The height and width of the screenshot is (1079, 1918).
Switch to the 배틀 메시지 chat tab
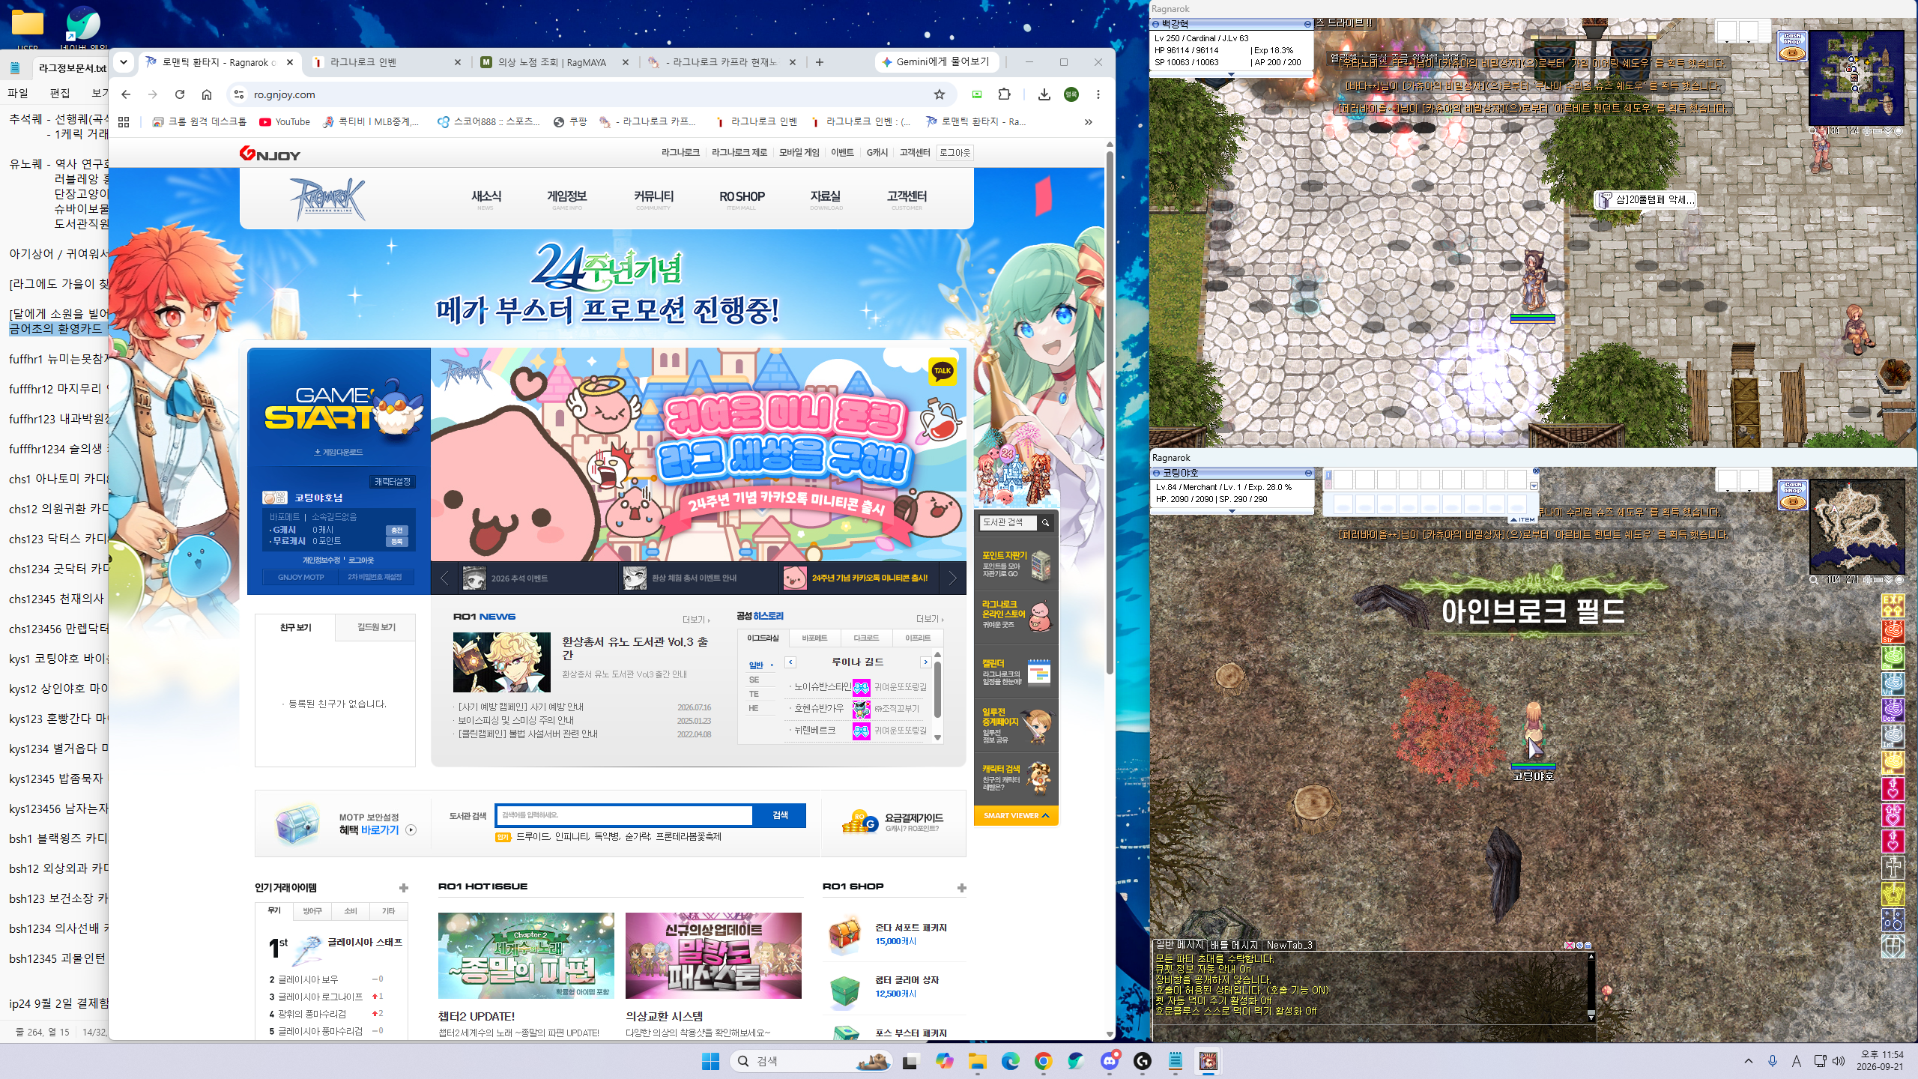pyautogui.click(x=1233, y=946)
